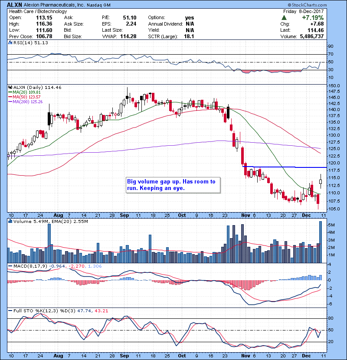
Task: Select the Volume figure 5,486,737
Action: pos(312,36)
